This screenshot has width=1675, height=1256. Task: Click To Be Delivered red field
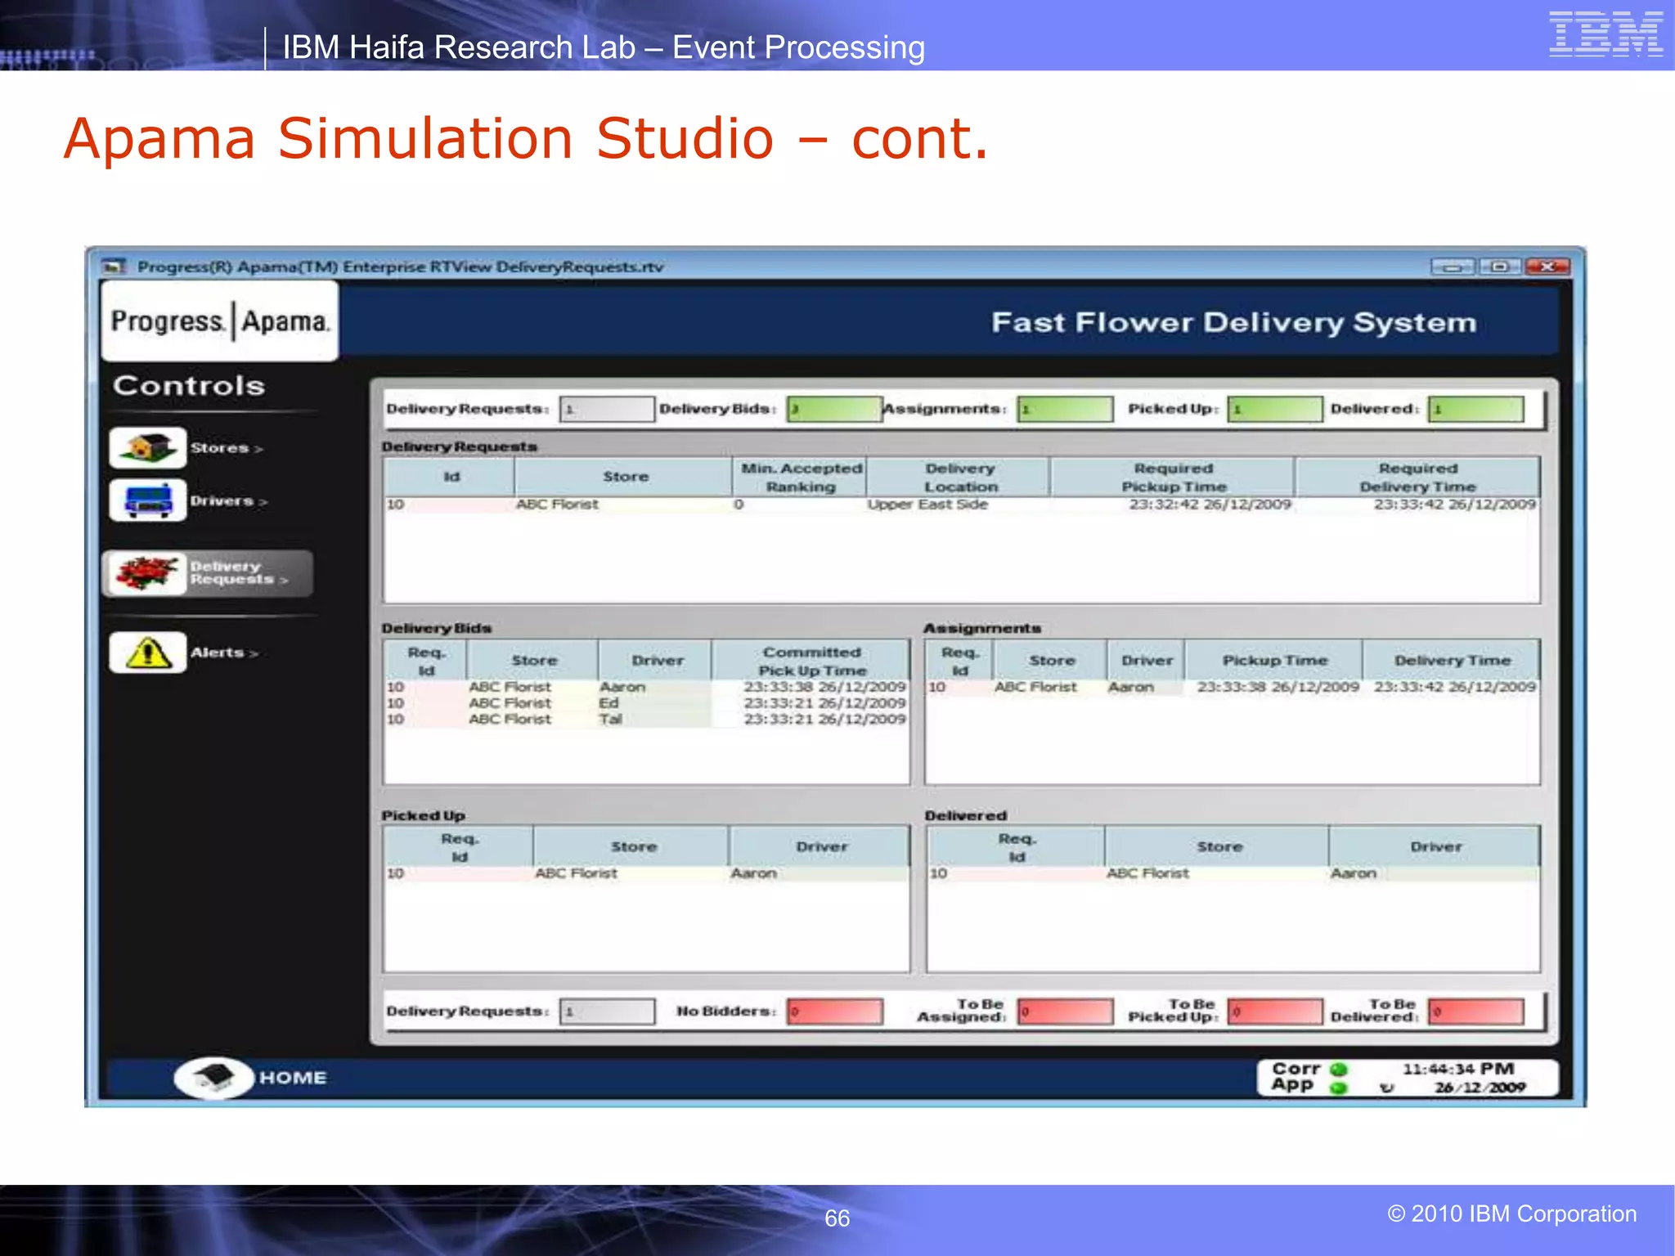1476,1012
